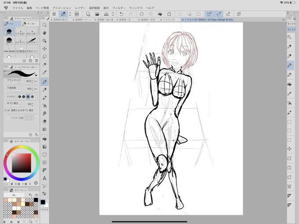Screen dimensions: 299x224
Task: Click the Scale/Rotate transform icon in the command bar
Action: coord(169,14)
